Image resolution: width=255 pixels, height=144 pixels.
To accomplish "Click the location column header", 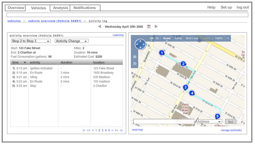I will pyautogui.click(x=107, y=62).
